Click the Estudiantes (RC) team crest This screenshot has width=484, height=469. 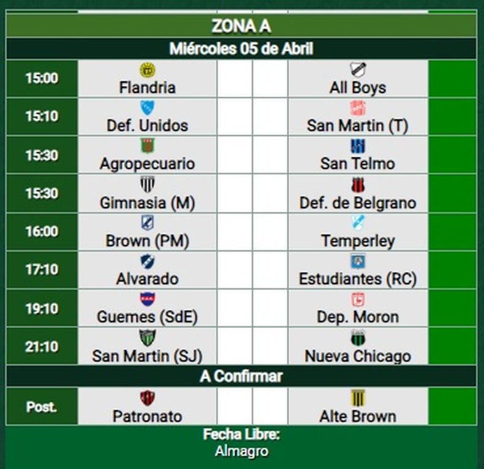(358, 261)
